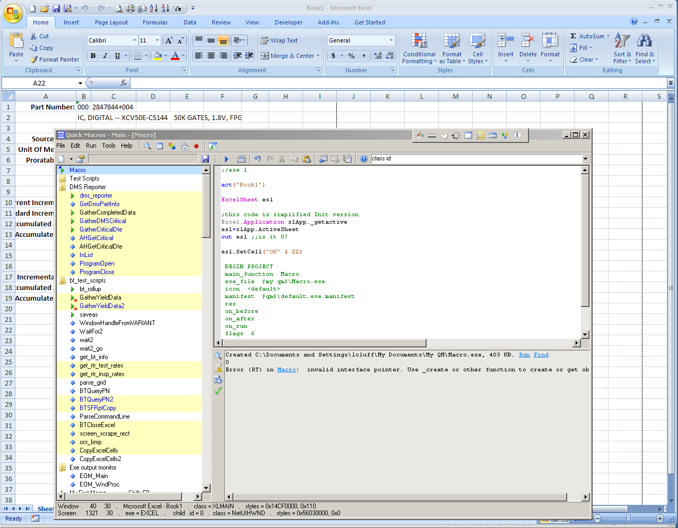Click the mouse icon in floating toolbar
Screen dimensions: 678x528
click(x=444, y=135)
